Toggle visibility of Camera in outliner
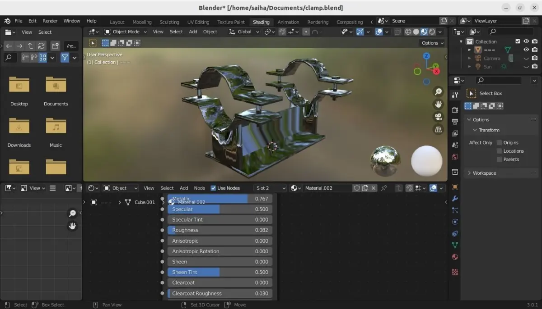Screen dimensions: 542x309 526,59
